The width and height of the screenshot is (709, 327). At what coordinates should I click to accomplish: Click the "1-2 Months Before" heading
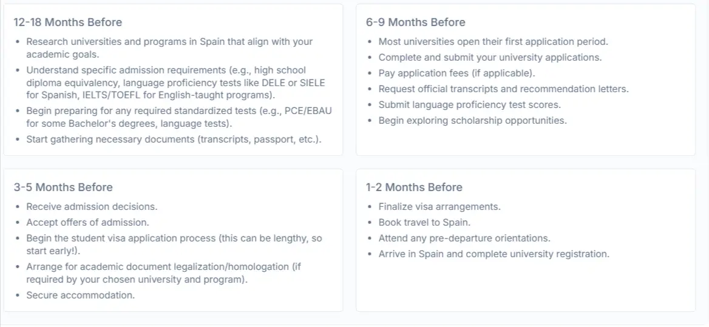[414, 187]
